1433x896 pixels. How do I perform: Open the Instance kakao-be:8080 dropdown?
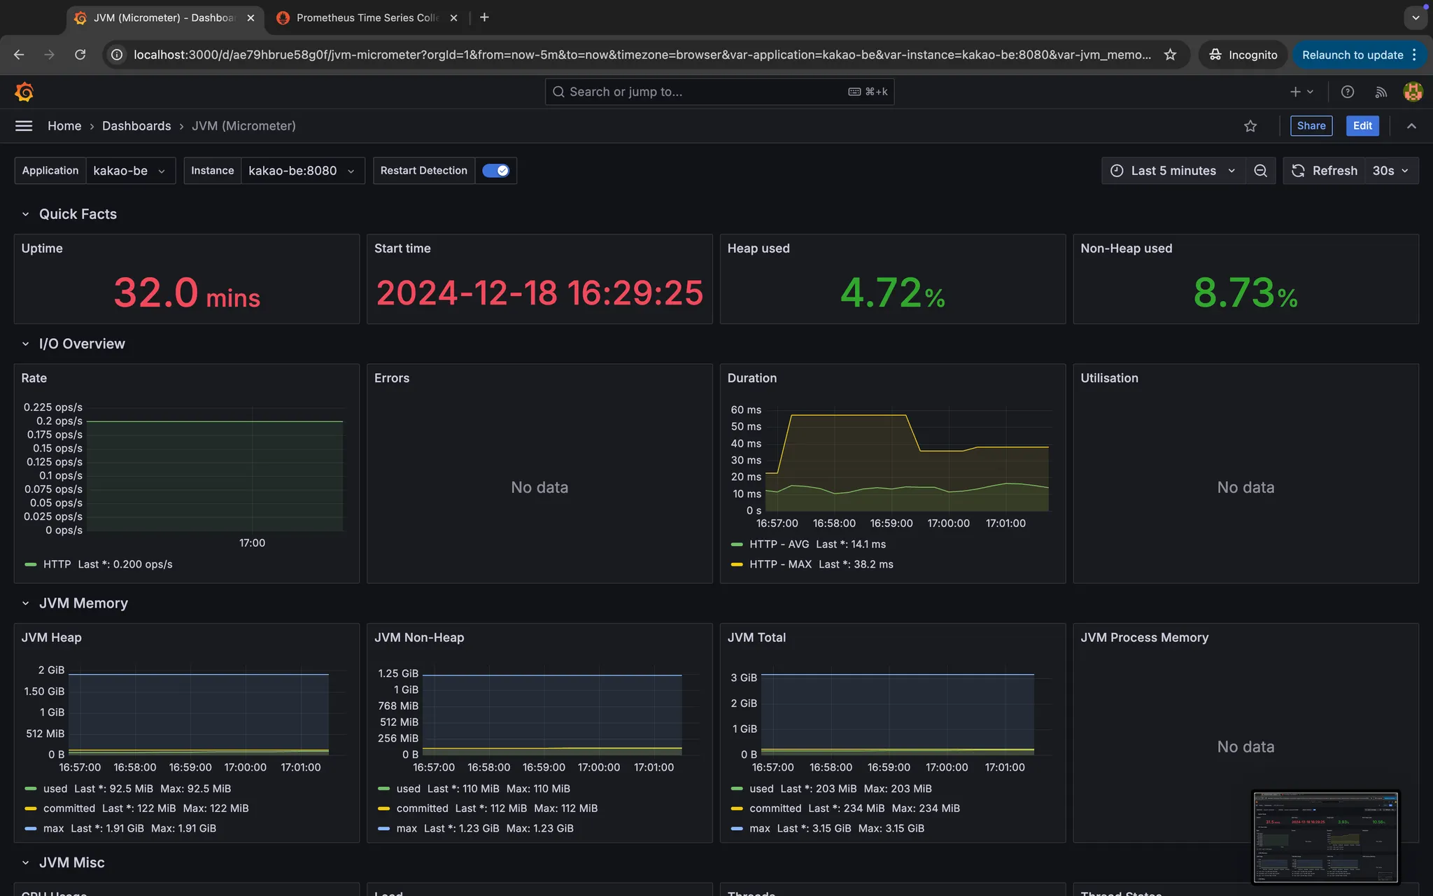coord(302,171)
